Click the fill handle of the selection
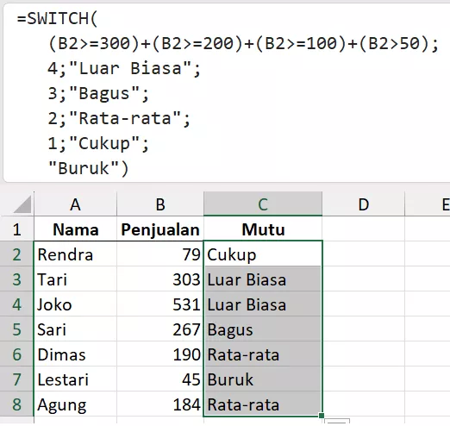The width and height of the screenshot is (450, 426). [322, 416]
